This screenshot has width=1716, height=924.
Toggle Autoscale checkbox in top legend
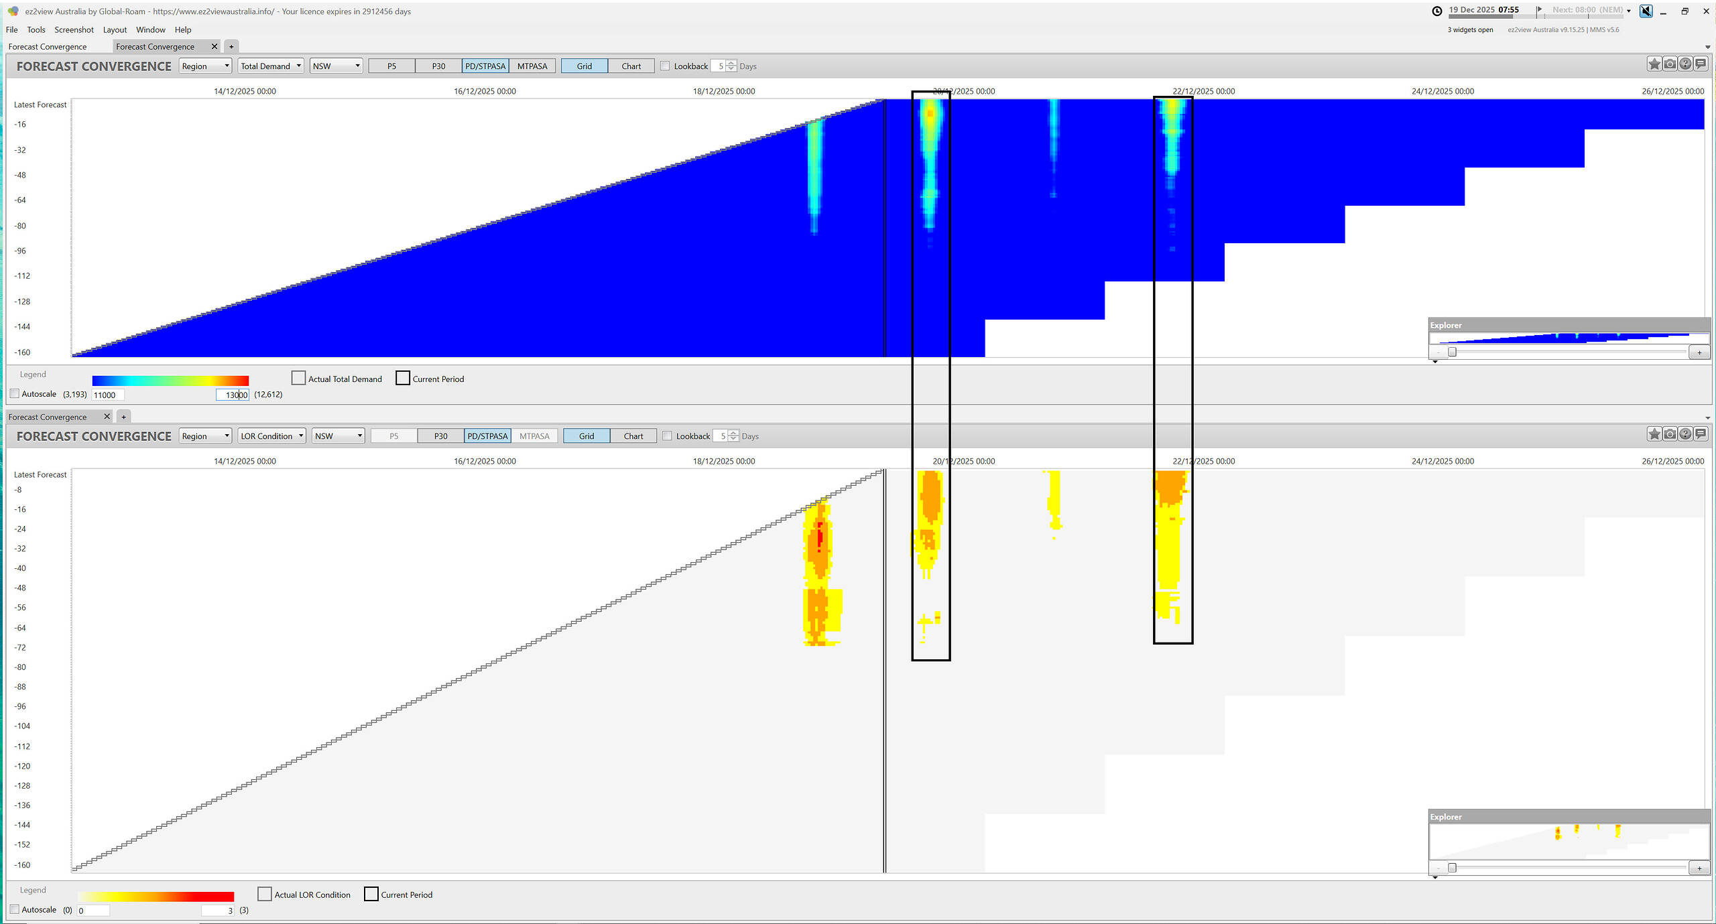click(15, 394)
